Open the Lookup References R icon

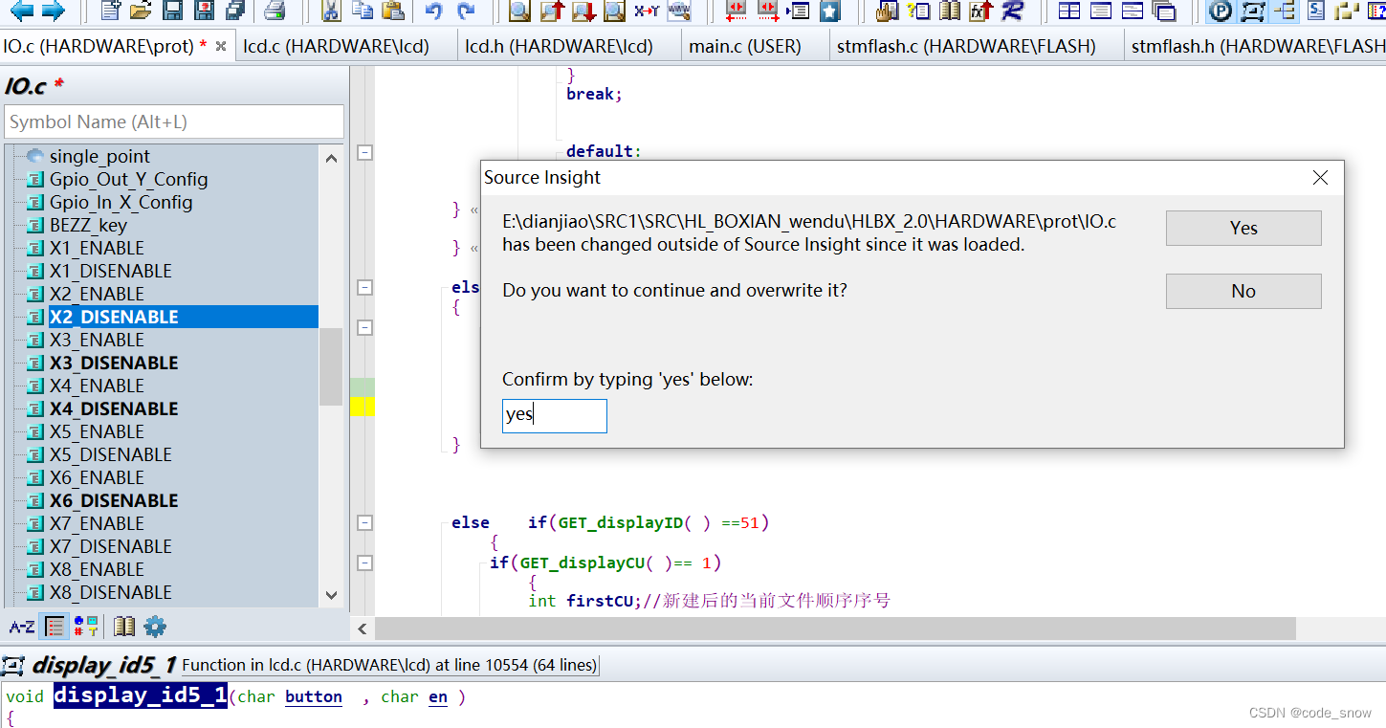pyautogui.click(x=1012, y=11)
